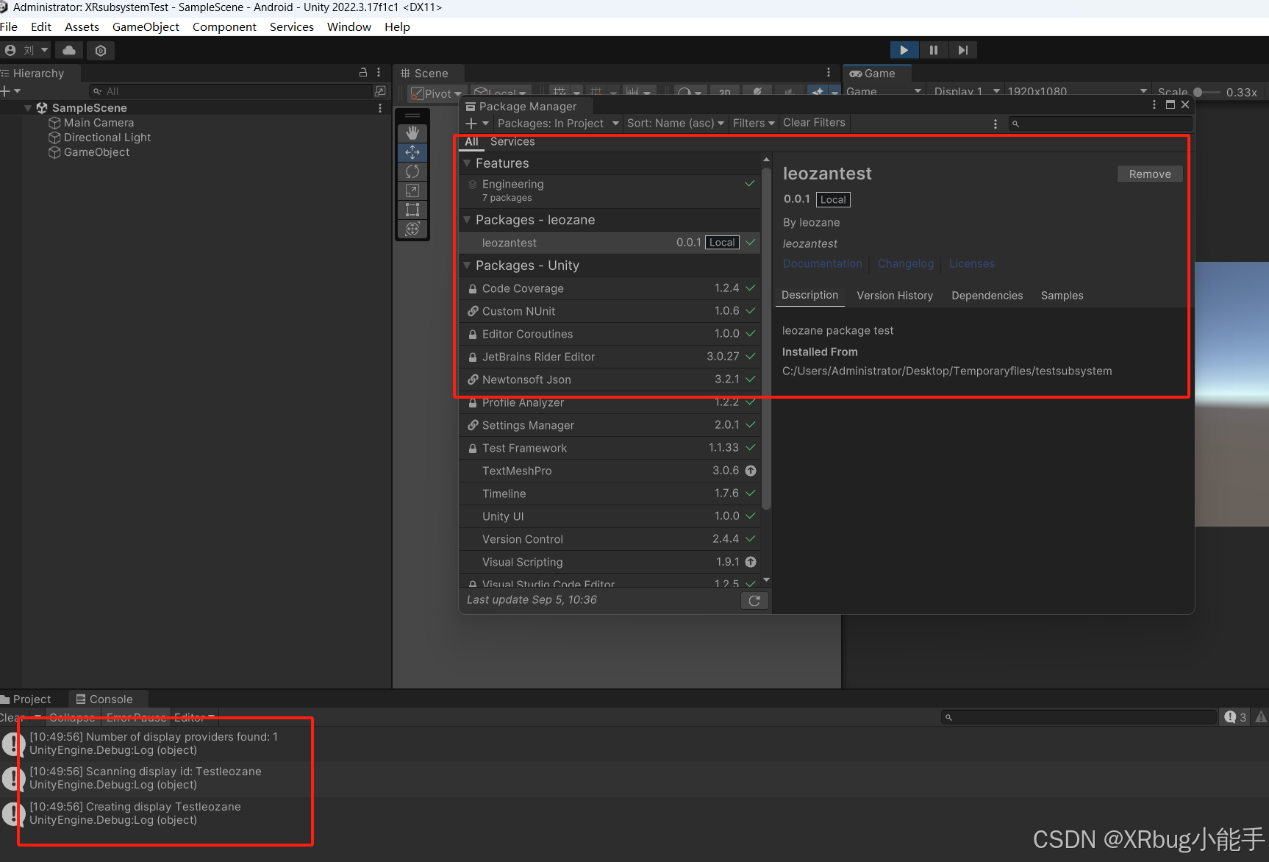Switch to the Services tab in Package Manager
This screenshot has width=1269, height=862.
tap(512, 142)
